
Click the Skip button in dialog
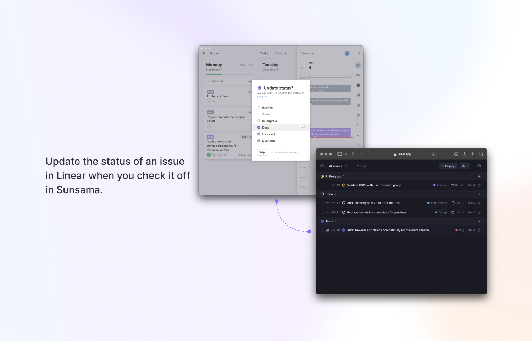point(262,152)
